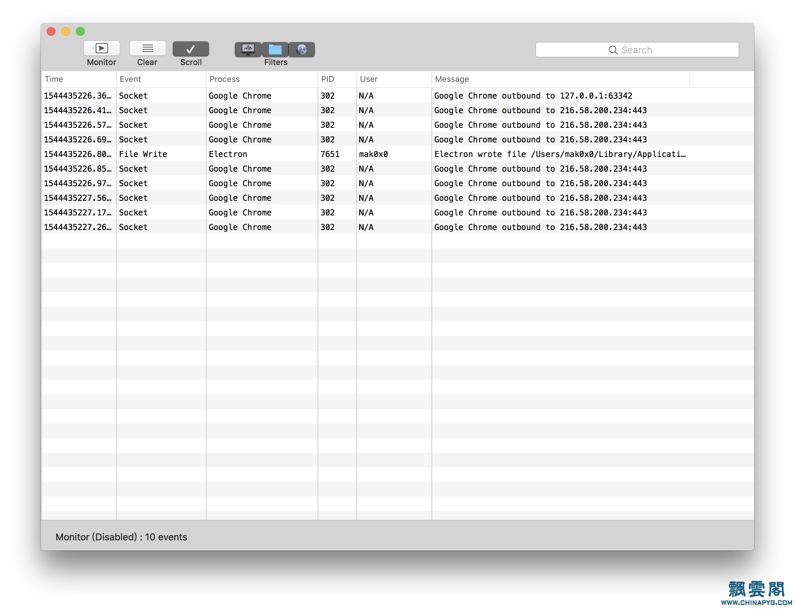Select row with time 1544435226.57…
795x609 pixels.
pos(397,125)
